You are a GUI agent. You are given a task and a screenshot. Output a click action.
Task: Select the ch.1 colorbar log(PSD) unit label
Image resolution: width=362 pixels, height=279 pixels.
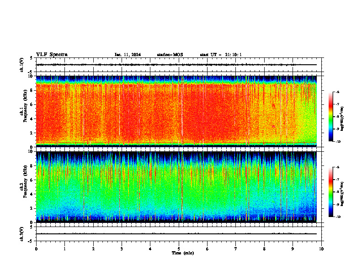pyautogui.click(x=342, y=119)
